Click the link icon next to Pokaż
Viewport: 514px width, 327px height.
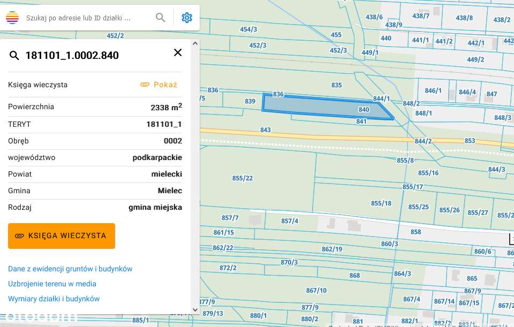pos(145,85)
